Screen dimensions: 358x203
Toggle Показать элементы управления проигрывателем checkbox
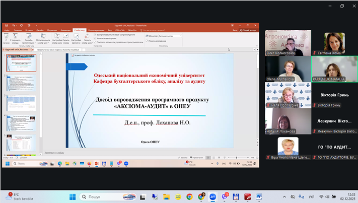(95, 42)
